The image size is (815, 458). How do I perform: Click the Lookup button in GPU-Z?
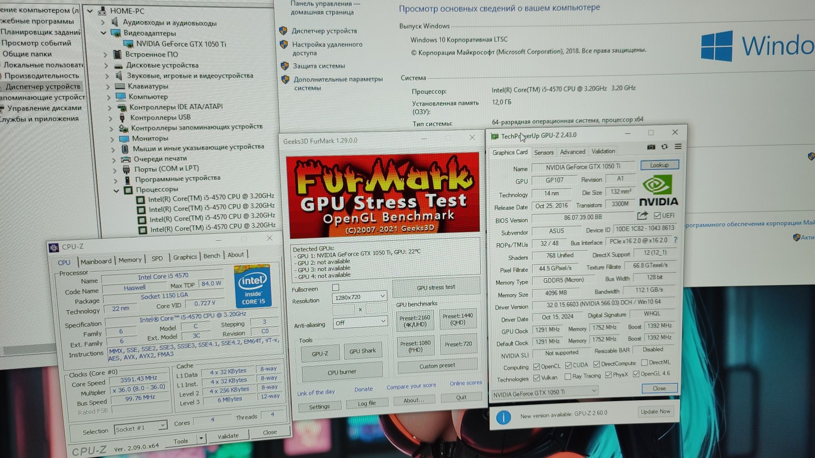coord(659,165)
